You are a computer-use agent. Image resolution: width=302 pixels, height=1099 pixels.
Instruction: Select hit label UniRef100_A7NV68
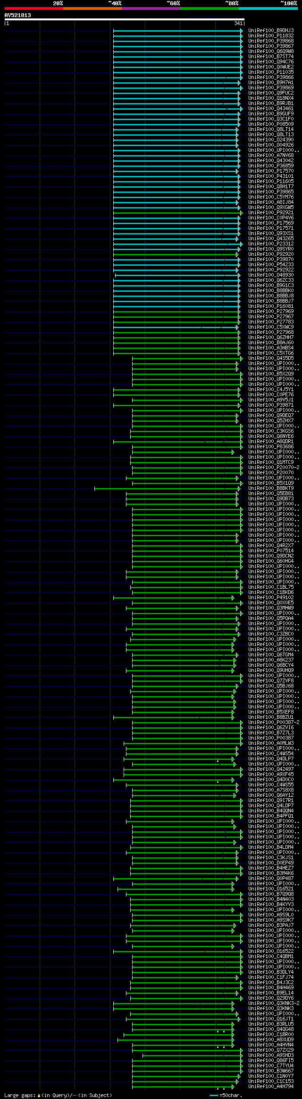(271, 155)
